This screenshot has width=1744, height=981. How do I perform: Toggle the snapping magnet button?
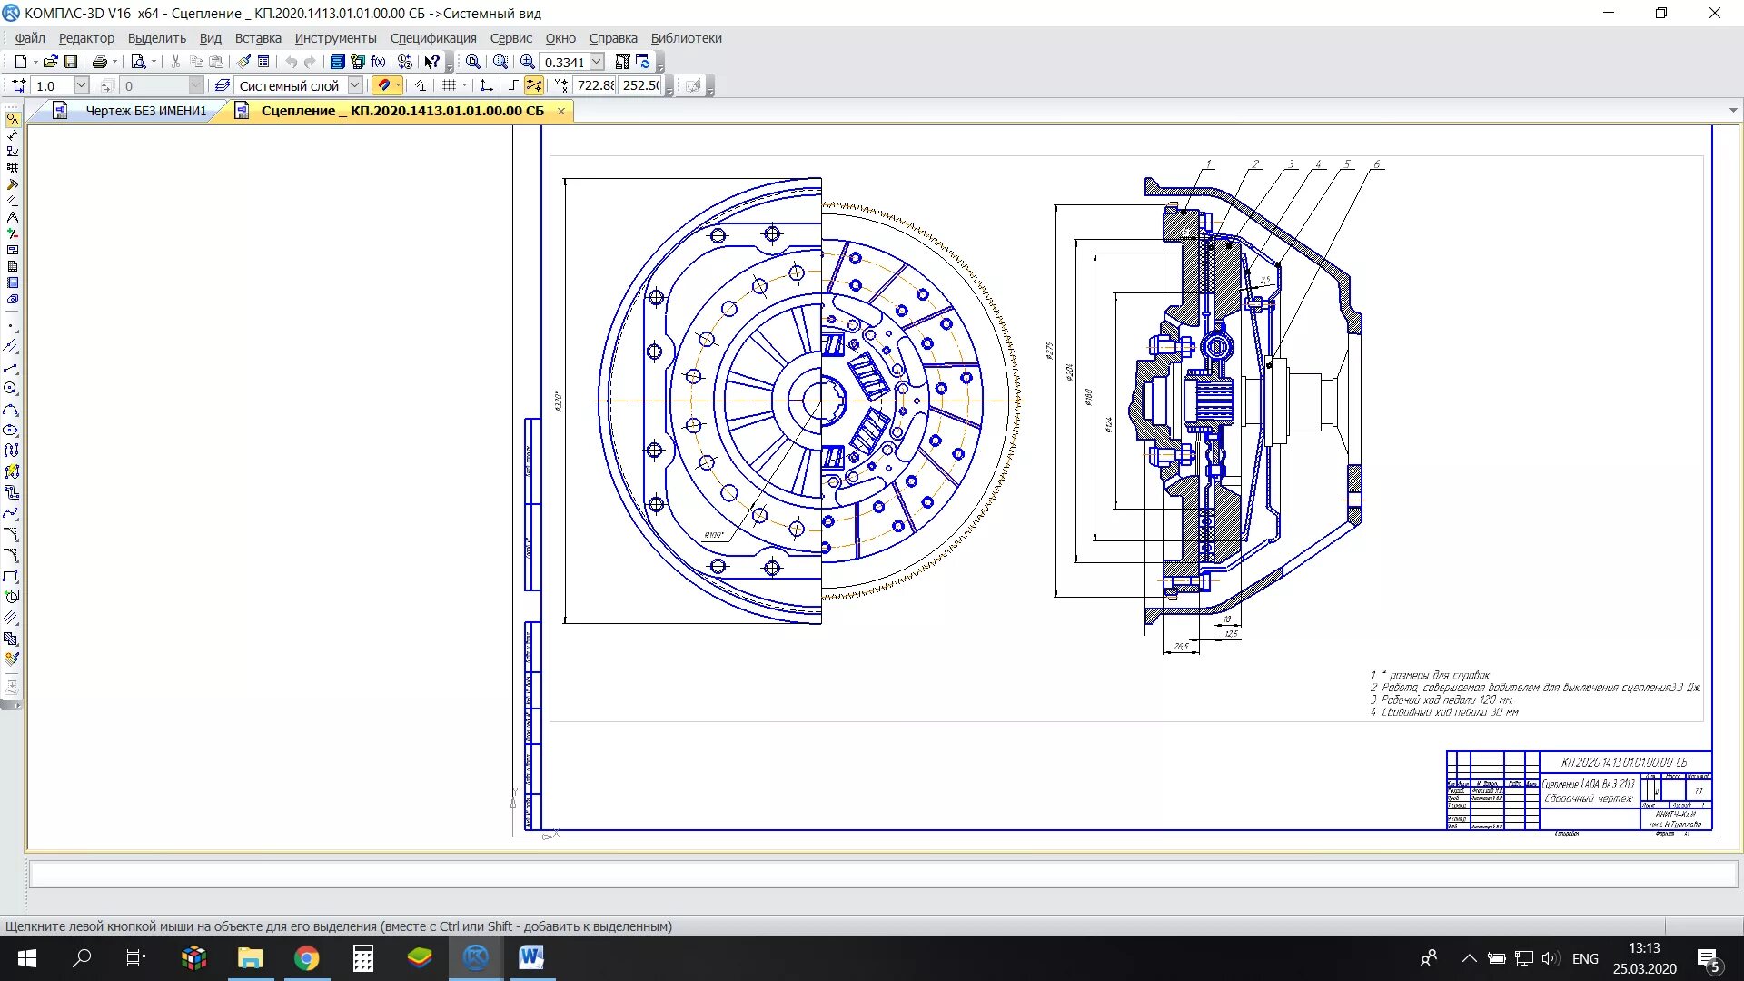[x=383, y=85]
